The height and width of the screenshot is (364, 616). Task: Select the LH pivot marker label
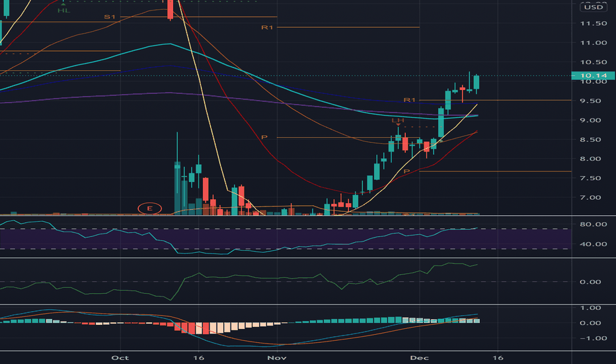[398, 120]
